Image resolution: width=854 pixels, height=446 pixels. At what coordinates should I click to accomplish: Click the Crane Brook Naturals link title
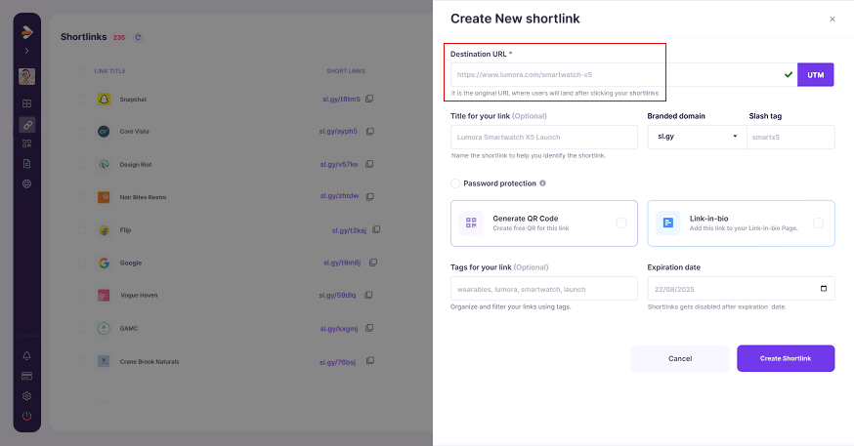coord(149,362)
